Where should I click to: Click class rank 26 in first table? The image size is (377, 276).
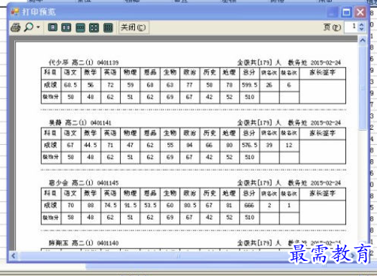(x=269, y=85)
